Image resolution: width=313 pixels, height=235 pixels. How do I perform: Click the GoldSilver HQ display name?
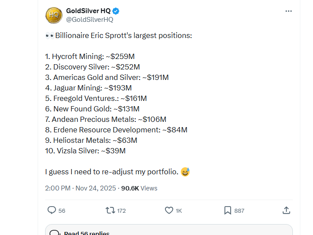[88, 10]
